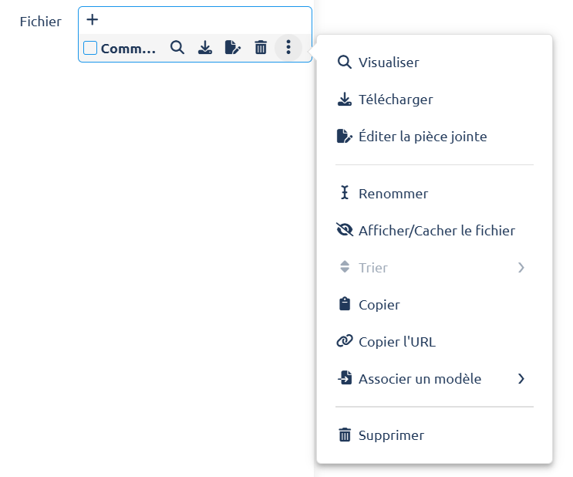Viewport: 573px width, 477px height.
Task: Select Copier from the menu
Action: (x=379, y=305)
